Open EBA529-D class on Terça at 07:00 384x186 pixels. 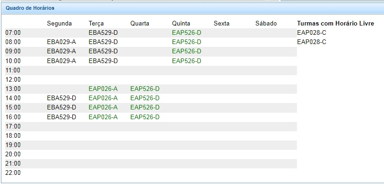point(103,33)
